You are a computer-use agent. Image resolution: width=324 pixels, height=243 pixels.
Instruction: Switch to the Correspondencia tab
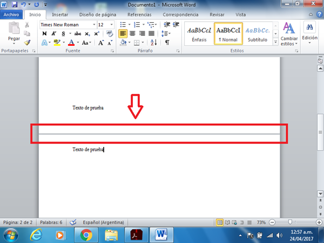tap(180, 15)
